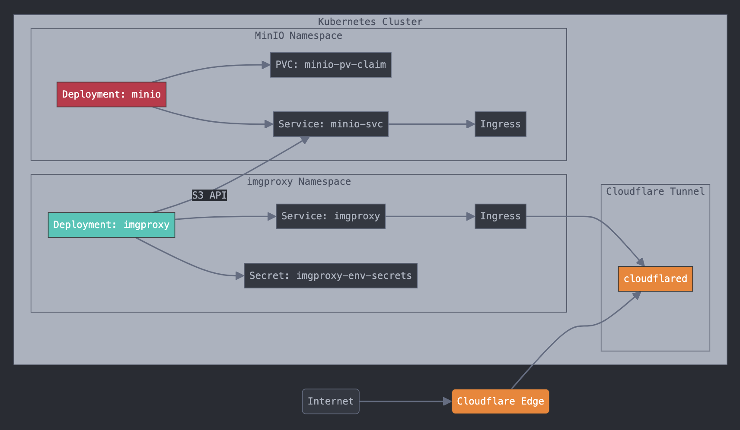
Task: Click the Ingress node in imgproxy Namespace
Action: pos(501,216)
